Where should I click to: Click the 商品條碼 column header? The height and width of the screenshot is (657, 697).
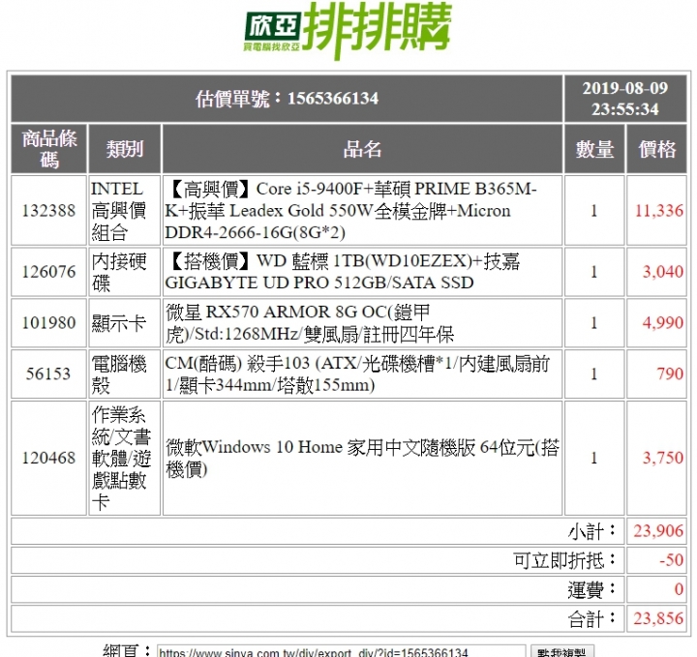point(49,149)
